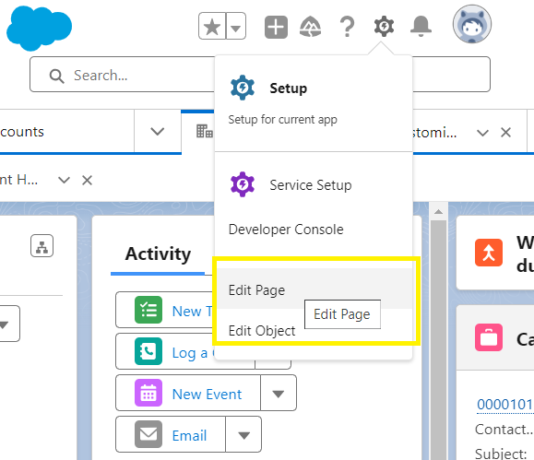The width and height of the screenshot is (534, 460).
Task: Click the Log a Call link text
Action: coord(193,353)
